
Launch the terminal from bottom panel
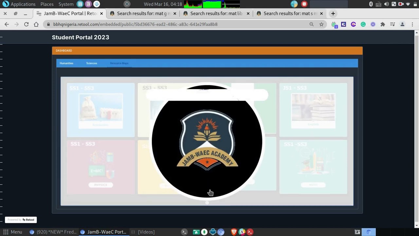184,232
